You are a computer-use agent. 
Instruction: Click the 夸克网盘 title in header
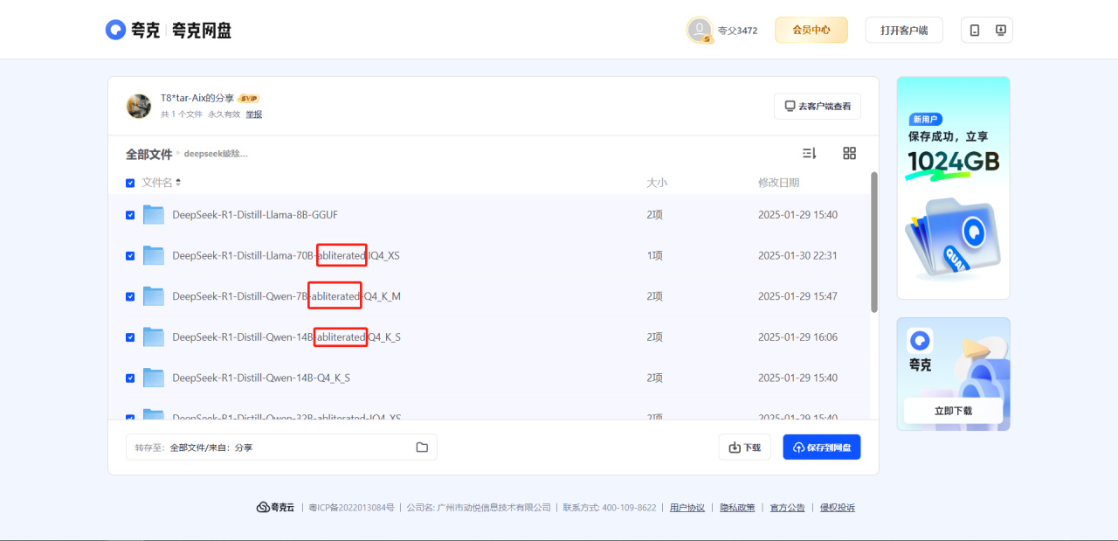pos(202,31)
